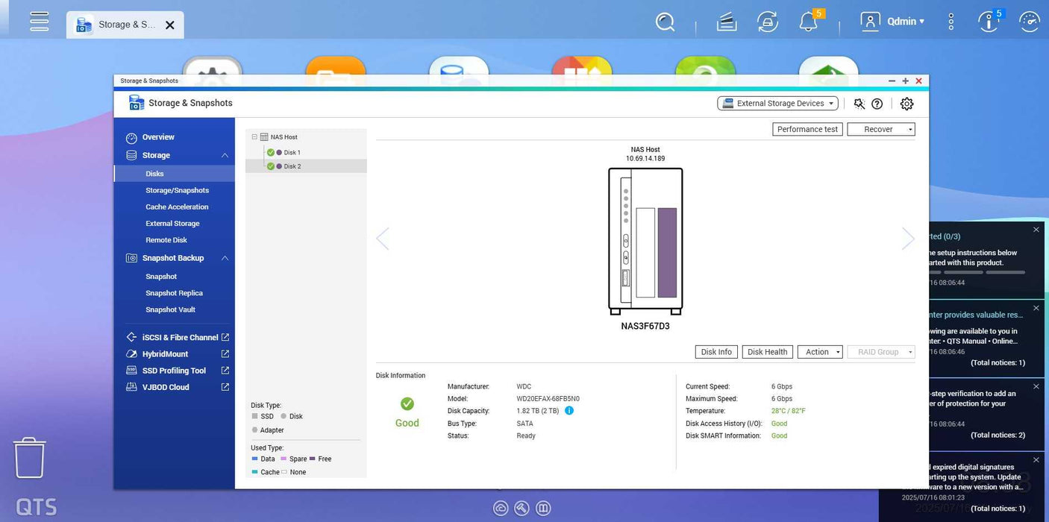
Task: Open the dashboard gauge icon
Action: (1030, 22)
